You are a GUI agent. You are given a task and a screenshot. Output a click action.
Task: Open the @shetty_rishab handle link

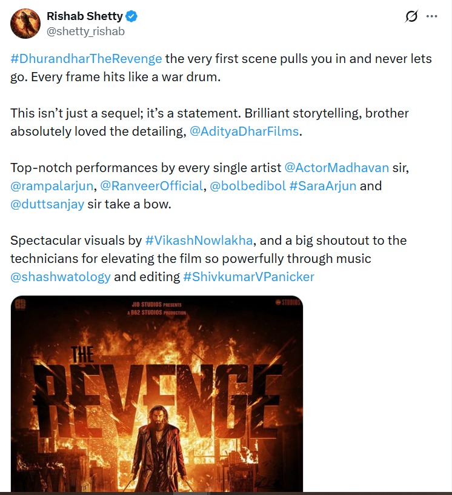pos(85,31)
